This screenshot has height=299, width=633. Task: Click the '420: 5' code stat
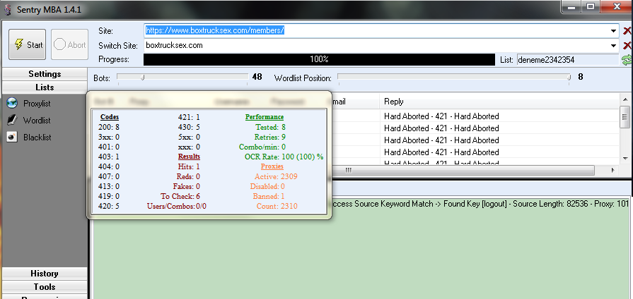click(109, 206)
